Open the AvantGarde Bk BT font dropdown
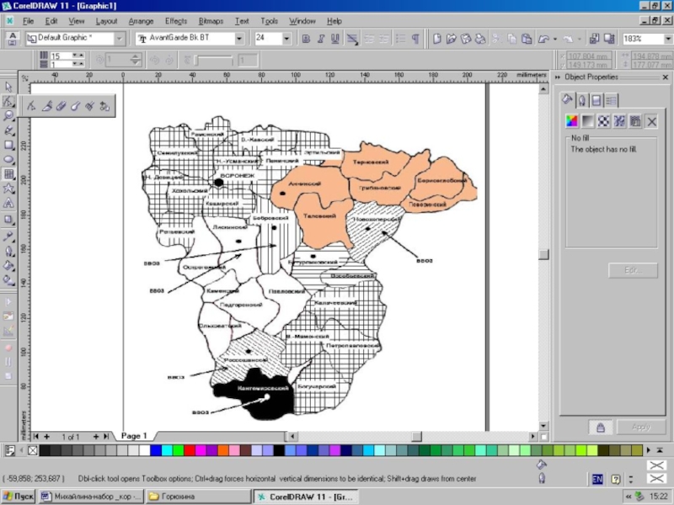Image resolution: width=674 pixels, height=505 pixels. pyautogui.click(x=239, y=39)
